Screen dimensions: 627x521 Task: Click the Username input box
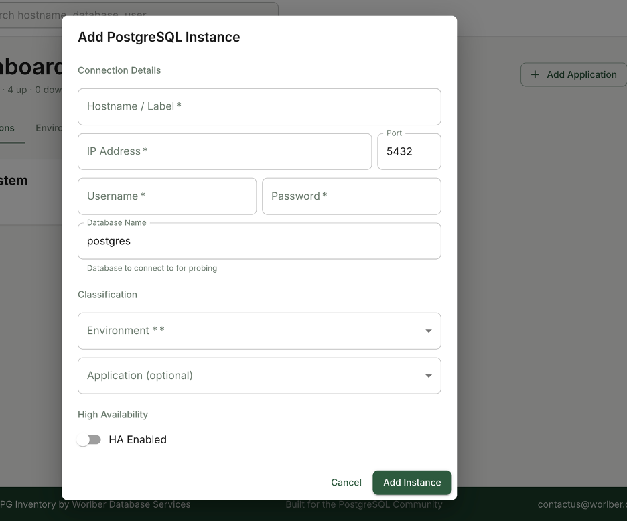[167, 196]
